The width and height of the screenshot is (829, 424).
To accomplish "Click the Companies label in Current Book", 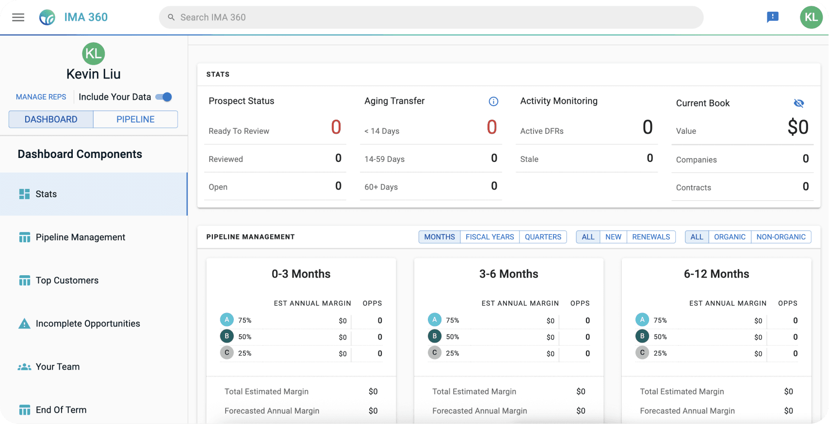I will pos(697,160).
